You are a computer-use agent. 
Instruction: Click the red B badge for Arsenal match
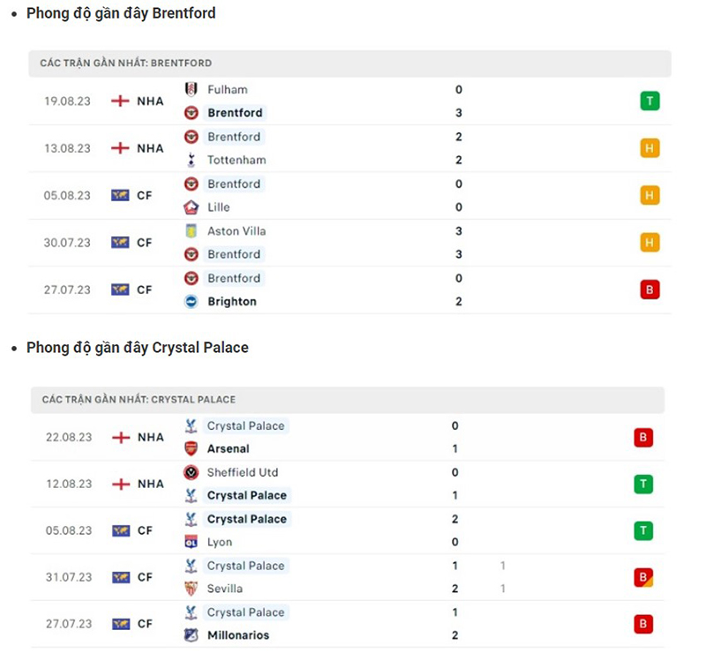(x=642, y=437)
